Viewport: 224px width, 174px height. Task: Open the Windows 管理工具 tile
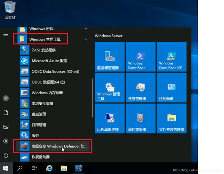pos(110,88)
